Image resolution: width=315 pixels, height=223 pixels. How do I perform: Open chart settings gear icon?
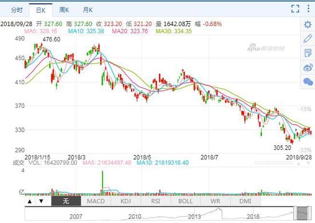(308, 25)
